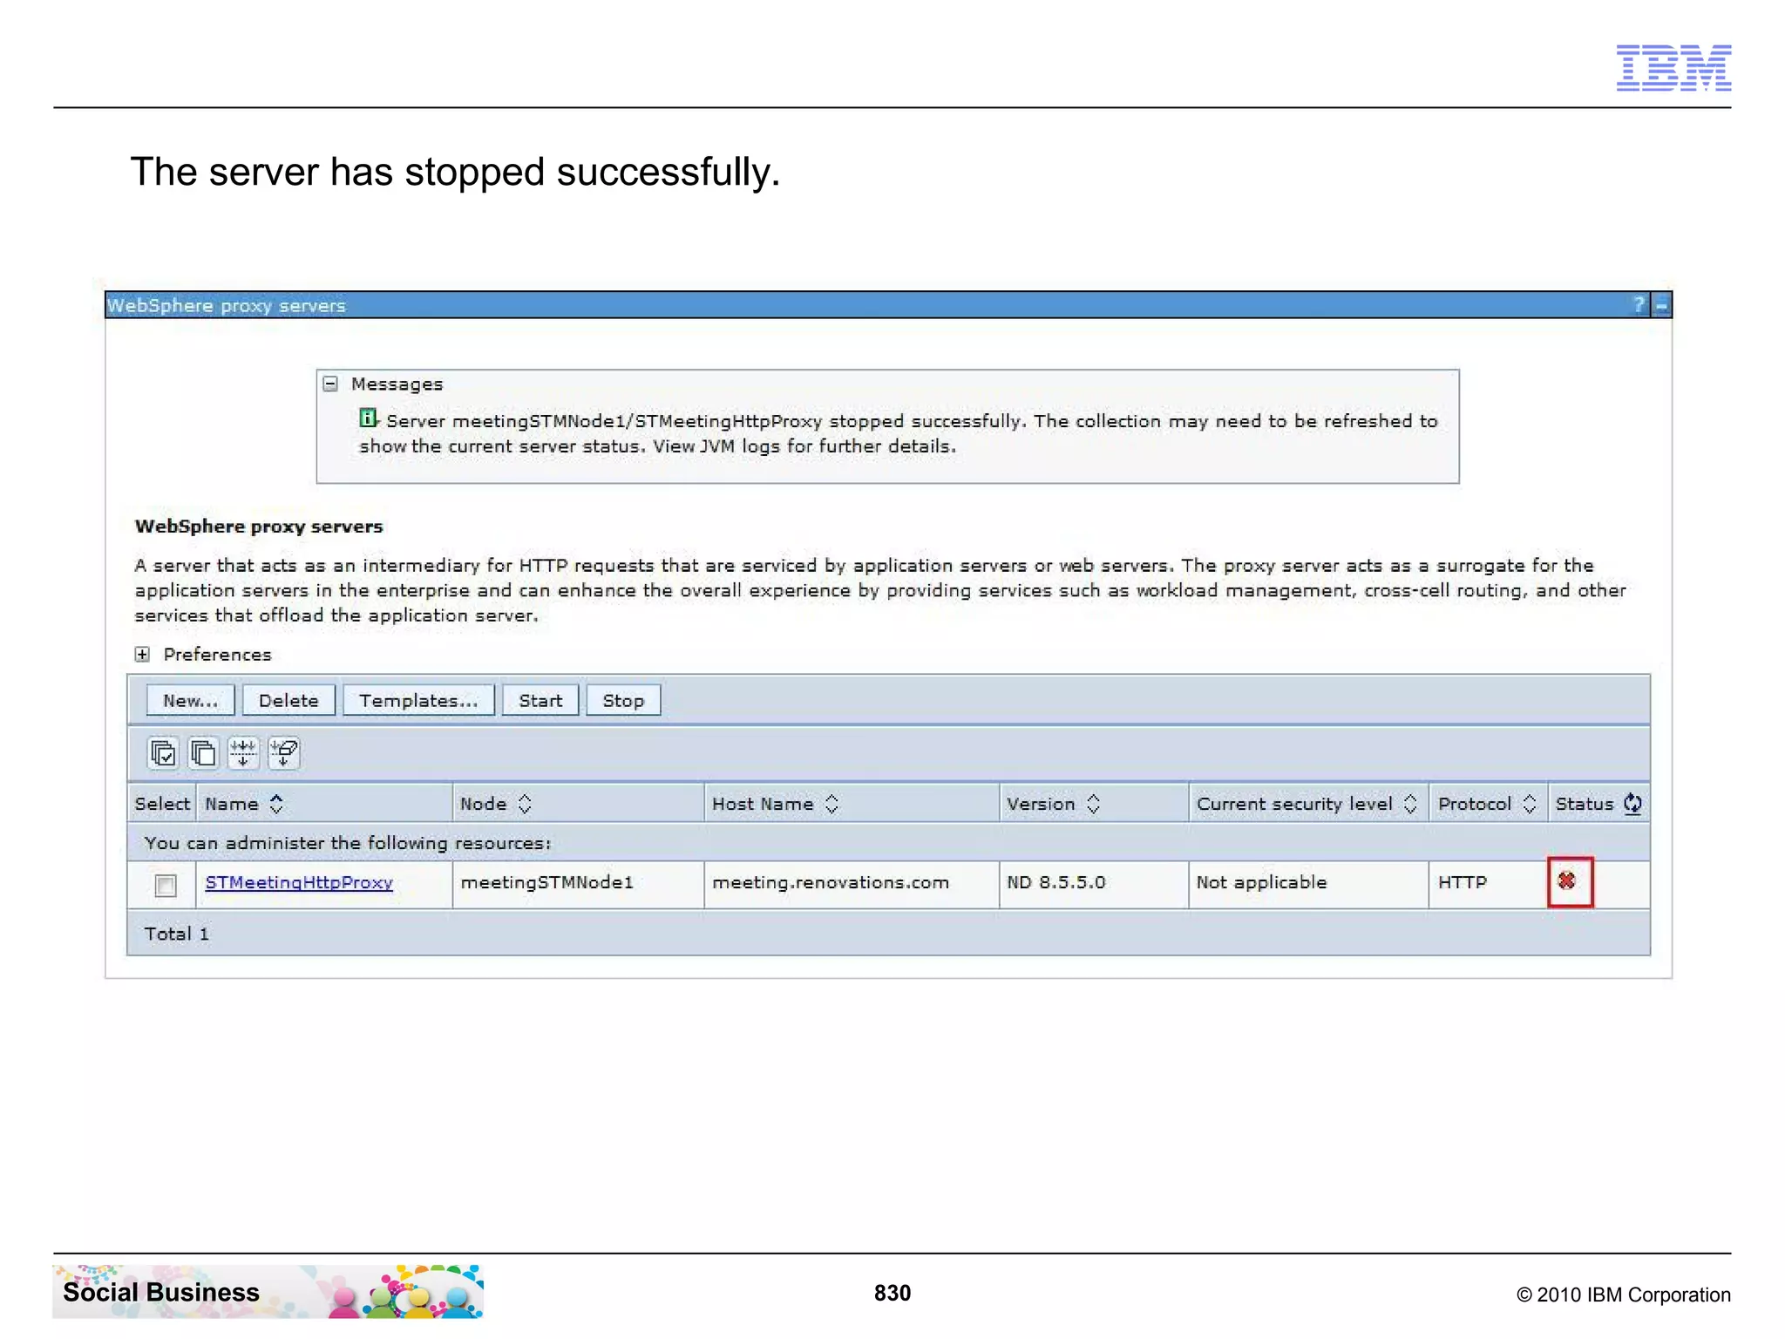Show the filter view icon
Screen dimensions: 1785x1339
pos(243,753)
